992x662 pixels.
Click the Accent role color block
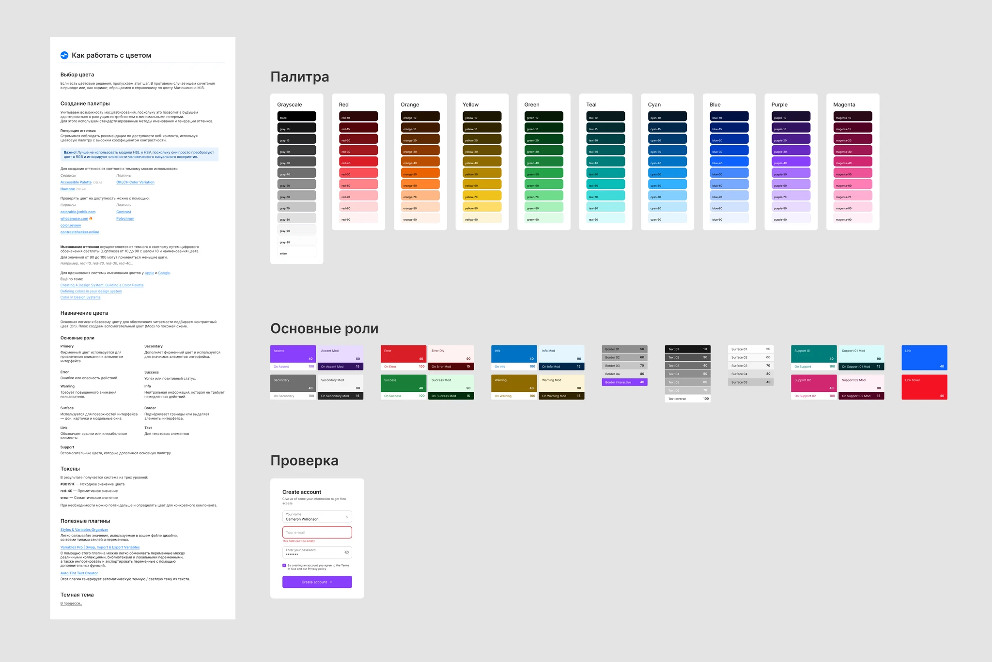pos(293,354)
